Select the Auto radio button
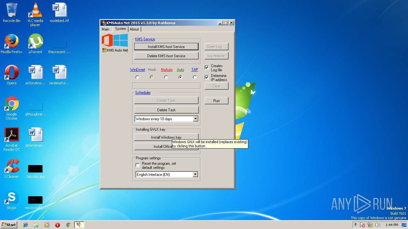This screenshot has width=408, height=229. [180, 77]
